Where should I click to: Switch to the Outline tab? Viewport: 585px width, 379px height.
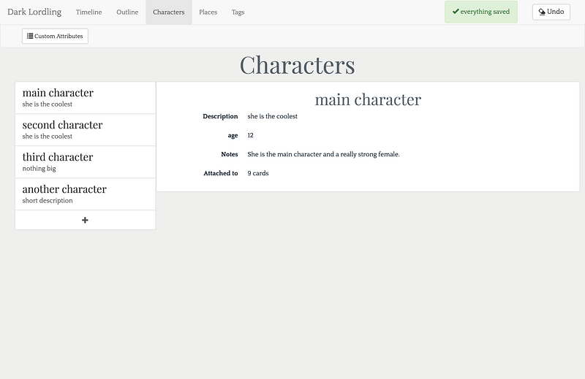click(127, 12)
